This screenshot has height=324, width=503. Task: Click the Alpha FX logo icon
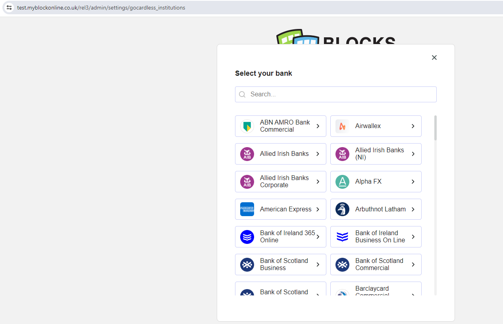point(342,182)
